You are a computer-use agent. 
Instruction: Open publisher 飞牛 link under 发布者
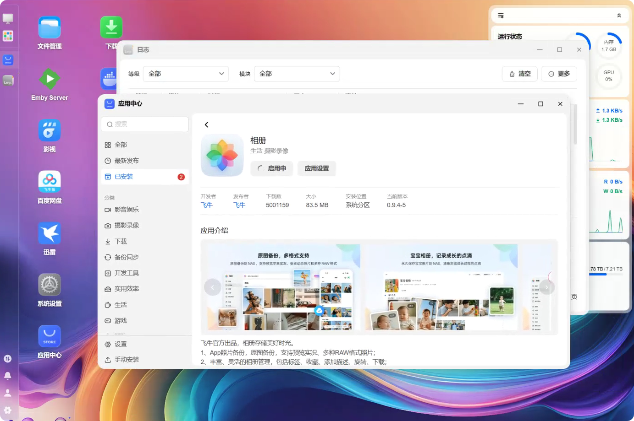239,205
